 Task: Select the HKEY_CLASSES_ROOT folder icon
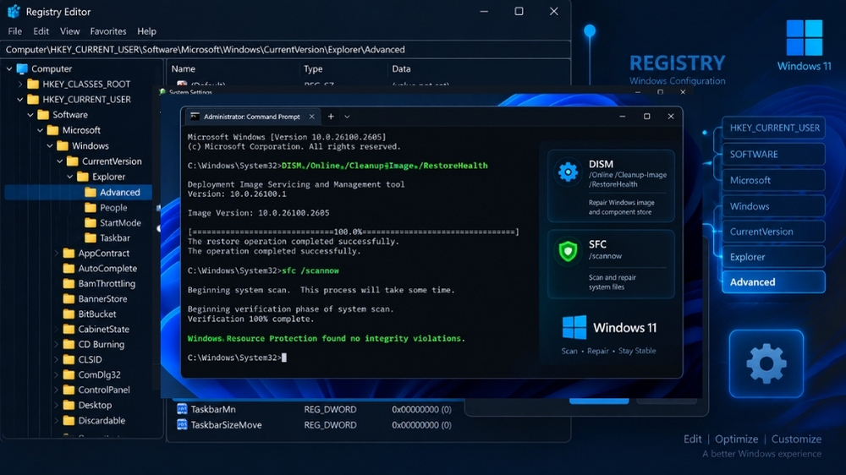tap(33, 85)
